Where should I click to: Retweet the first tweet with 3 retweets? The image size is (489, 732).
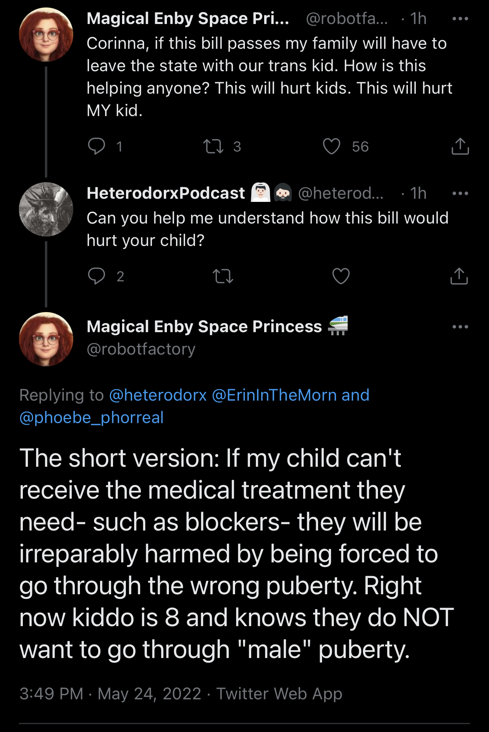213,146
